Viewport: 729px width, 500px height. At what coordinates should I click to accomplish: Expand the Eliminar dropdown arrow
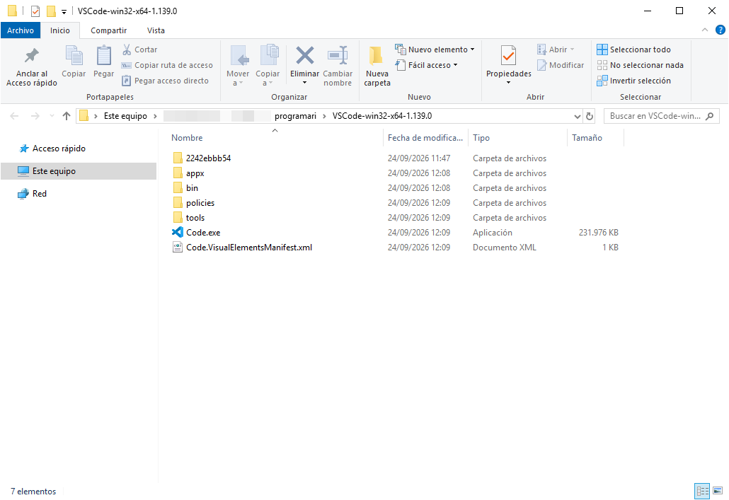click(304, 83)
